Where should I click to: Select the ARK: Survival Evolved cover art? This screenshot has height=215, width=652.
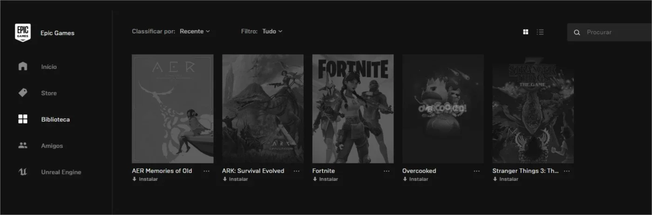[263, 109]
